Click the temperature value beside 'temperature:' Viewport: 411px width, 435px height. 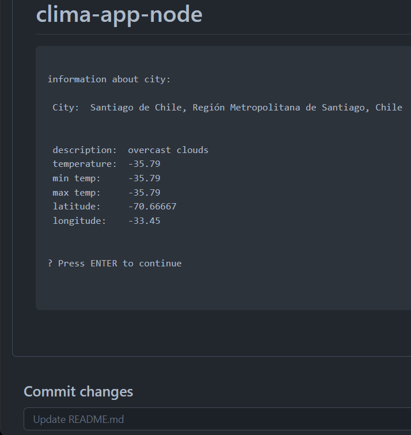click(144, 164)
